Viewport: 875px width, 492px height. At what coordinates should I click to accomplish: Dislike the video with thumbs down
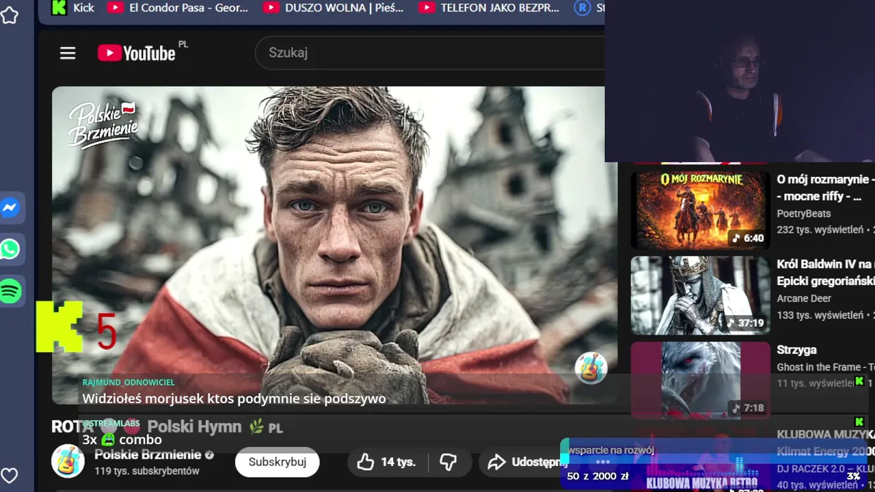(x=448, y=463)
